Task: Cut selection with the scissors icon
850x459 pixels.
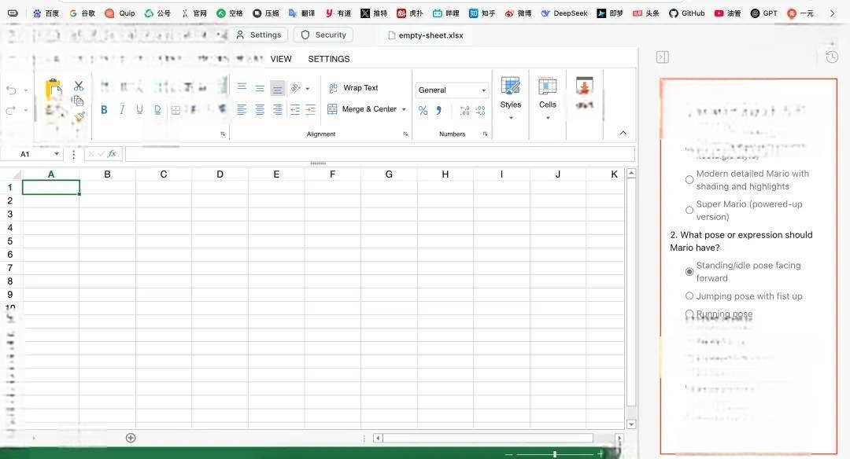Action: [79, 86]
